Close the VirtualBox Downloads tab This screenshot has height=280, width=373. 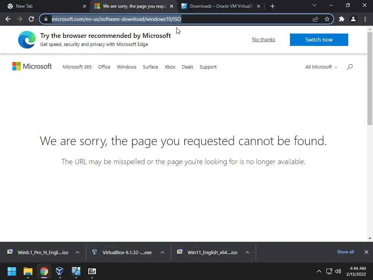click(259, 6)
